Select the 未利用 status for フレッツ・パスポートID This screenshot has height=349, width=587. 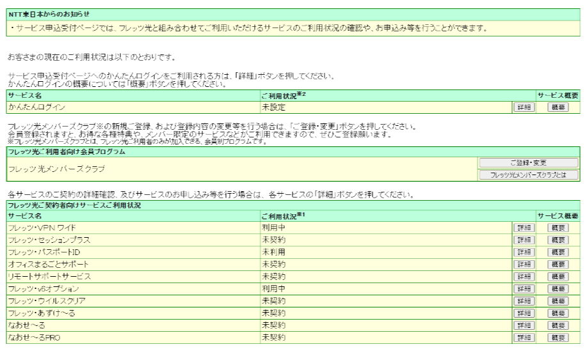[x=274, y=252]
